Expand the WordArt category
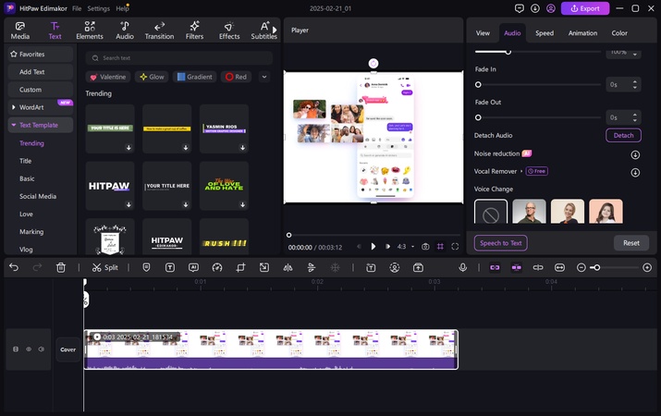The width and height of the screenshot is (661, 416). pos(14,107)
